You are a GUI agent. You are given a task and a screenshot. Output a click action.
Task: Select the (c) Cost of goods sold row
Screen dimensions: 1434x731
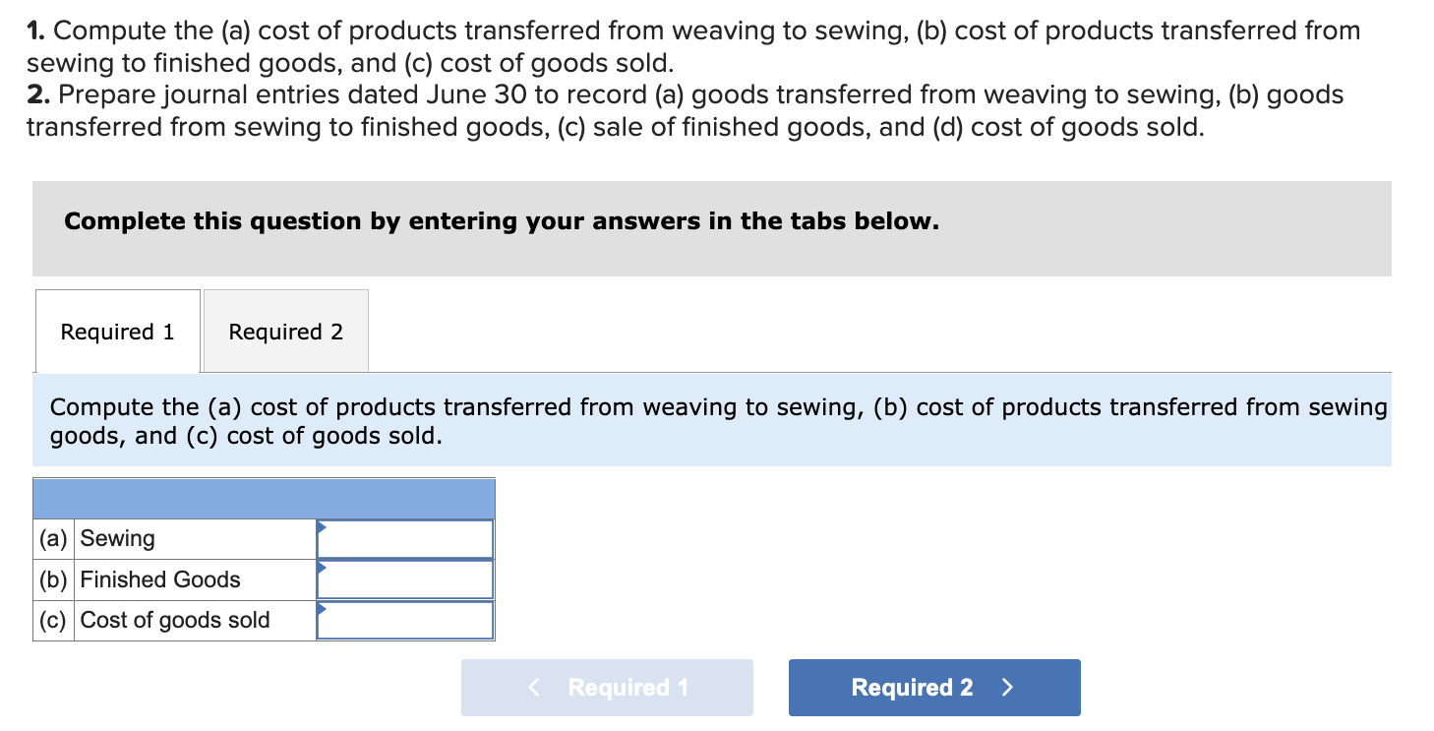click(x=175, y=620)
